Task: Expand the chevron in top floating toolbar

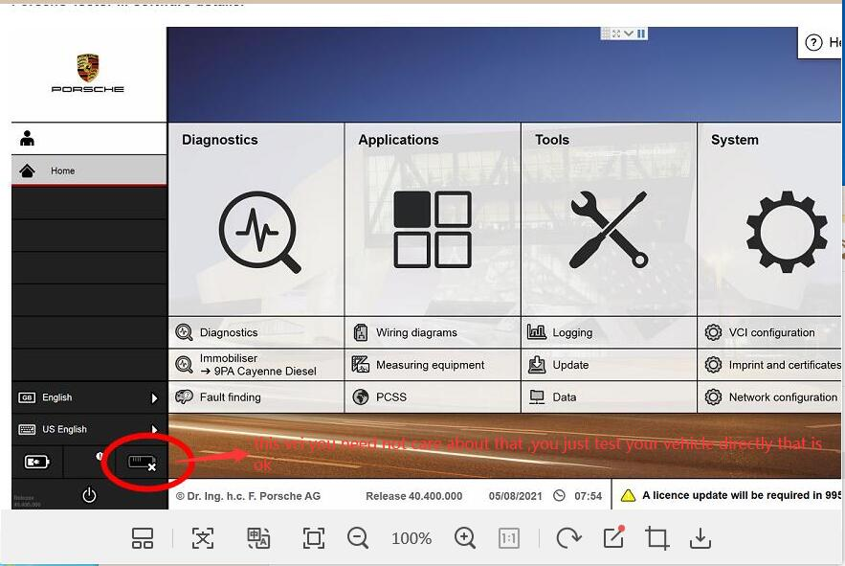Action: (628, 34)
